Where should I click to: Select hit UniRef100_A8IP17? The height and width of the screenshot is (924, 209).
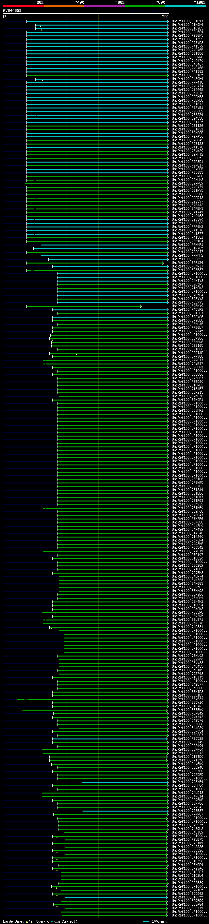(x=187, y=21)
